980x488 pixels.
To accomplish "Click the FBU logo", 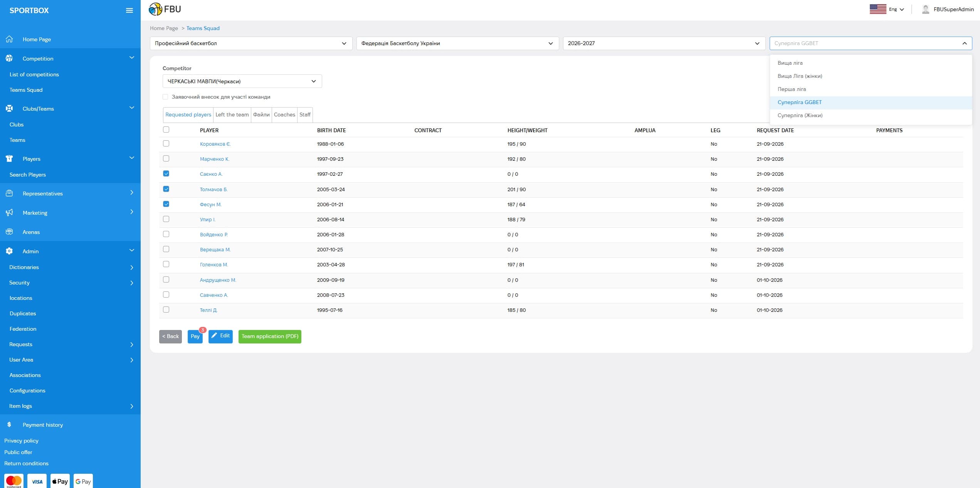I will pyautogui.click(x=165, y=9).
